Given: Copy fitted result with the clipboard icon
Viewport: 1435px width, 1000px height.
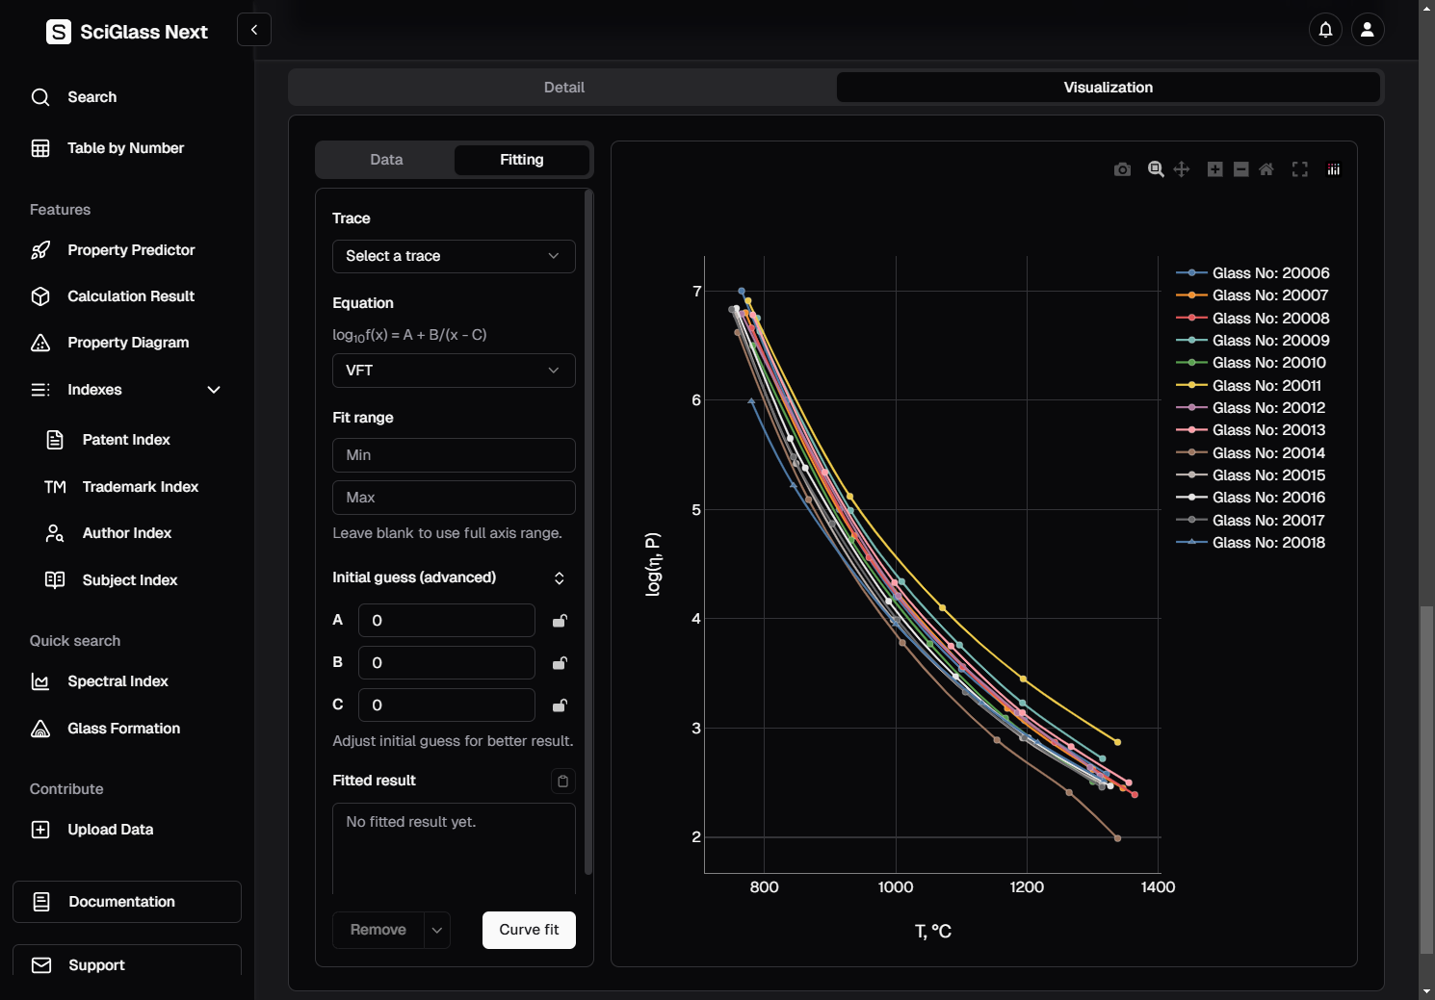Looking at the screenshot, I should 563,781.
